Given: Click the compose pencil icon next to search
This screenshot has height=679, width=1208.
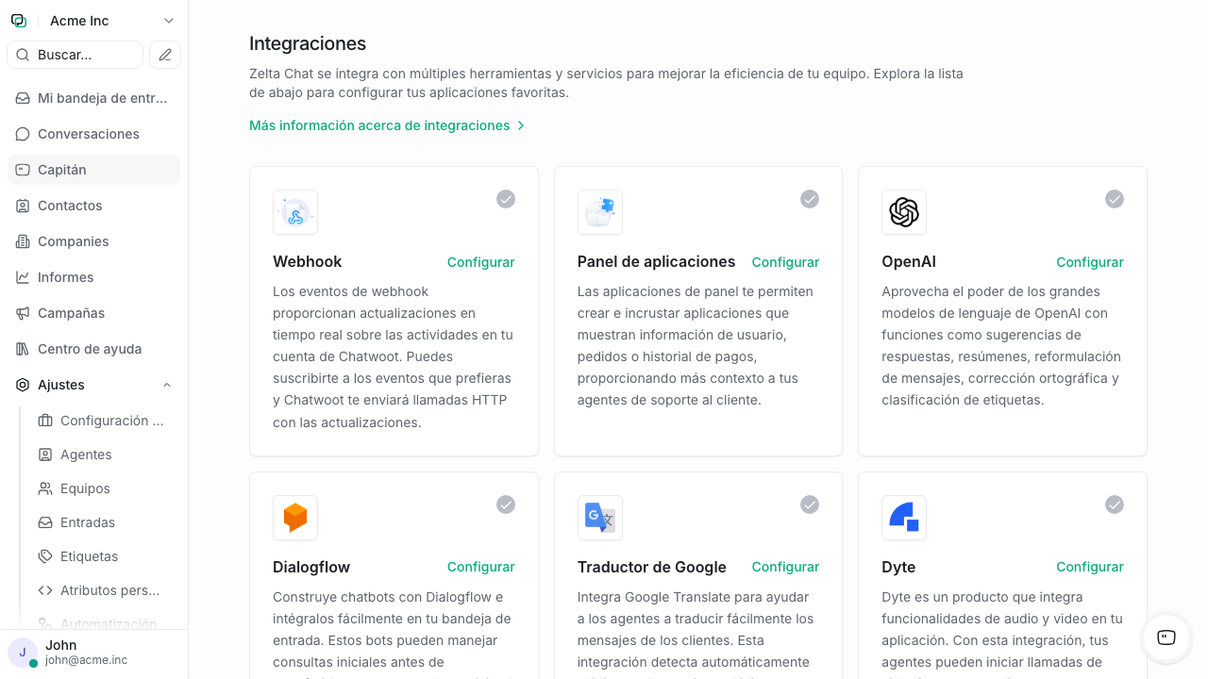Looking at the screenshot, I should pyautogui.click(x=164, y=55).
